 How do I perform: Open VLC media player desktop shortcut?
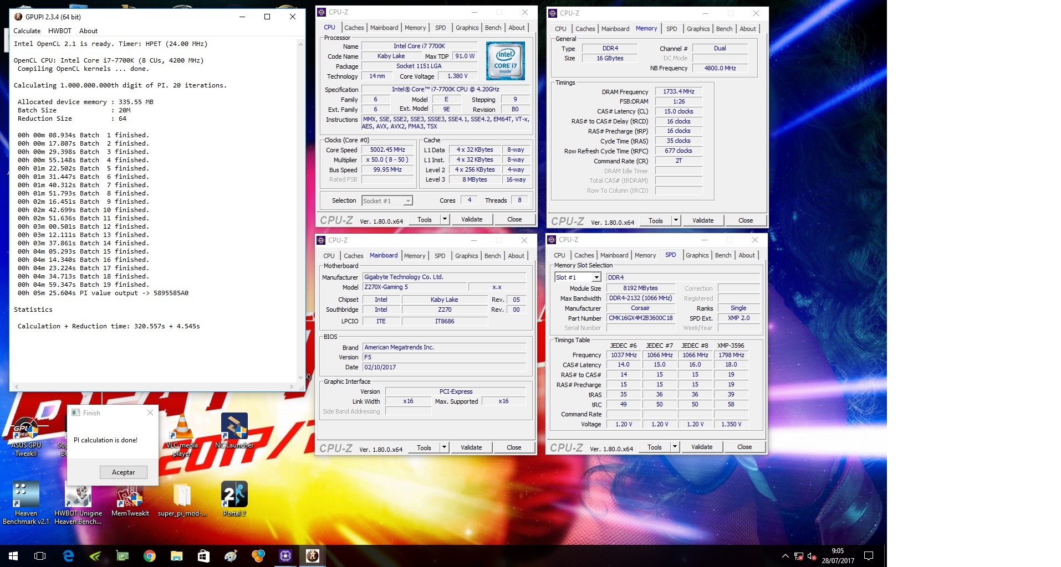tap(181, 435)
